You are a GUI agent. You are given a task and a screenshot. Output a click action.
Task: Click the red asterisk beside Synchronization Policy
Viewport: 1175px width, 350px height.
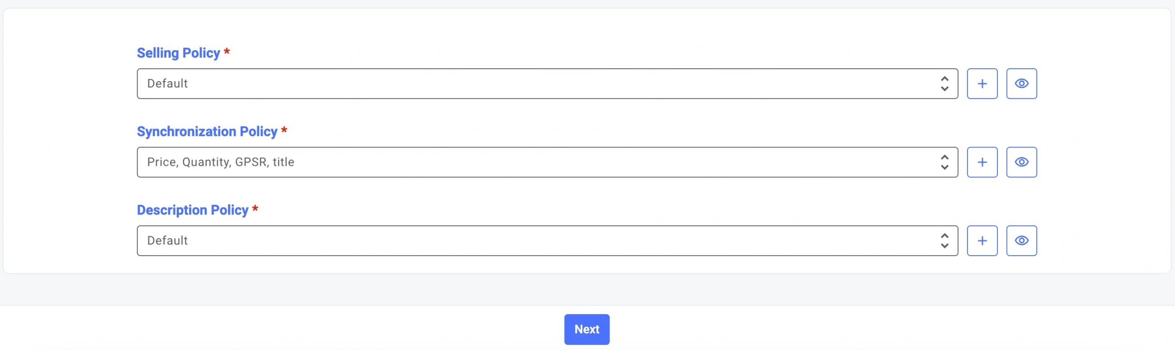point(284,130)
